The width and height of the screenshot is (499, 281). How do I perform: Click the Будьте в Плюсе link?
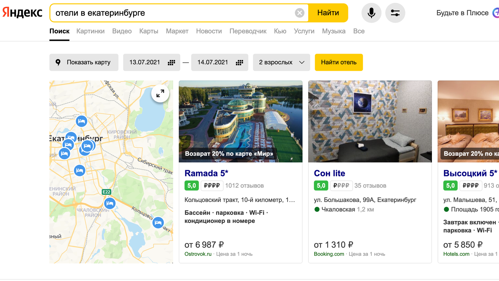pyautogui.click(x=463, y=13)
